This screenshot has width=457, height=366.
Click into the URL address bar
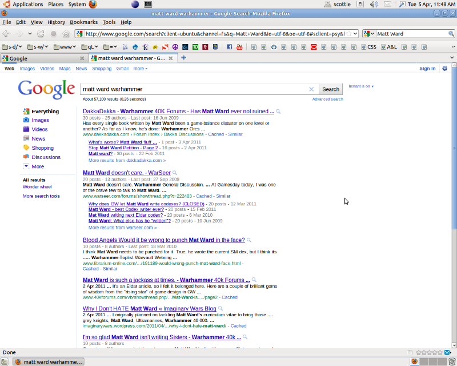214,34
